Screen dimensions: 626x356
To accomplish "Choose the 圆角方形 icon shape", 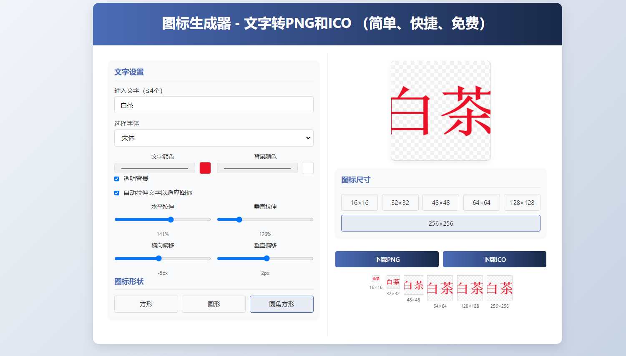I will [x=282, y=304].
